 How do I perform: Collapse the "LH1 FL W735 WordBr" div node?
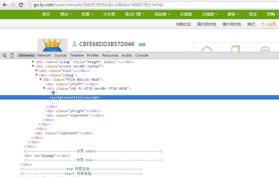(44, 88)
